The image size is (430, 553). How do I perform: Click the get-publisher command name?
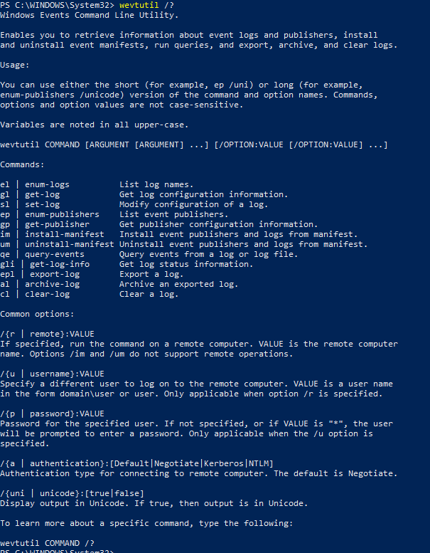(57, 224)
